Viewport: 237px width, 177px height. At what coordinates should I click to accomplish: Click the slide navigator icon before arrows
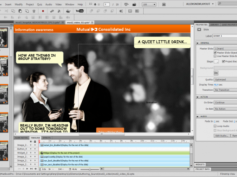(x=91, y=4)
